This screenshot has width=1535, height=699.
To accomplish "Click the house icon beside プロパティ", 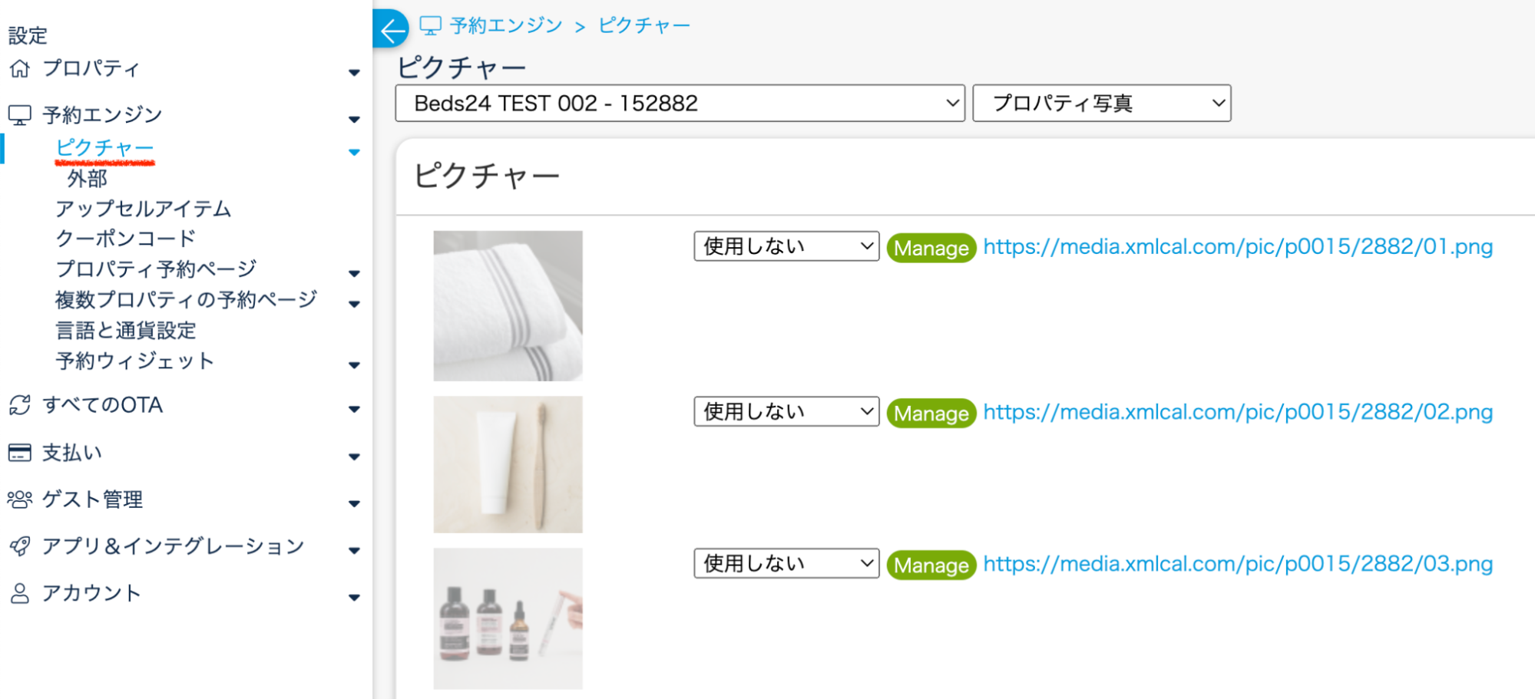I will coord(20,69).
